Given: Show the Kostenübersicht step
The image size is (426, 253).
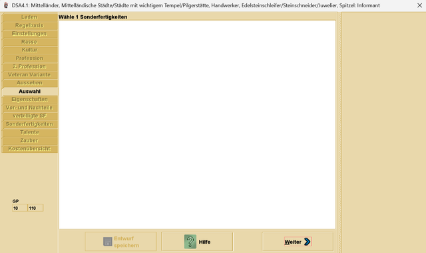Looking at the screenshot, I should pos(29,149).
